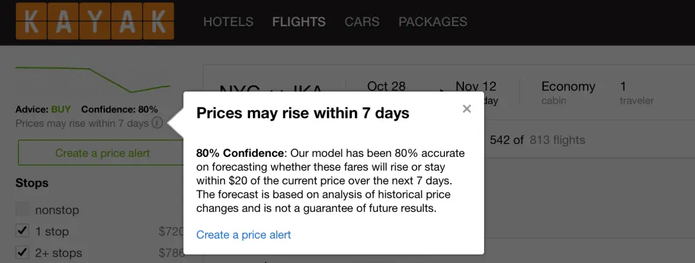695x263 pixels.
Task: Open the HOTELS tab
Action: pyautogui.click(x=228, y=22)
